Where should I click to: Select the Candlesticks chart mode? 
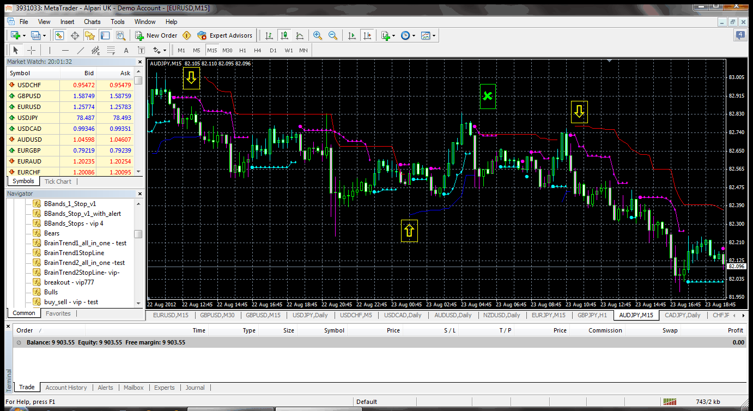tap(284, 35)
